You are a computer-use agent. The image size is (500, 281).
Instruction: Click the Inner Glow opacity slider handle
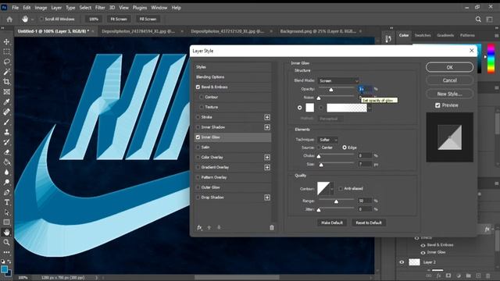[x=331, y=90]
